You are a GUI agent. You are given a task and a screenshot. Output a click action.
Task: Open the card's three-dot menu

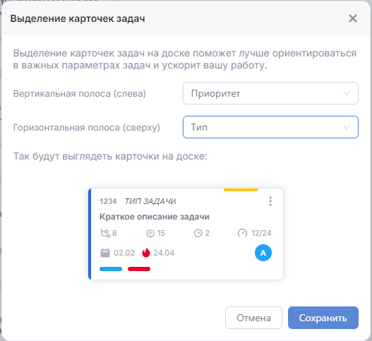[270, 201]
